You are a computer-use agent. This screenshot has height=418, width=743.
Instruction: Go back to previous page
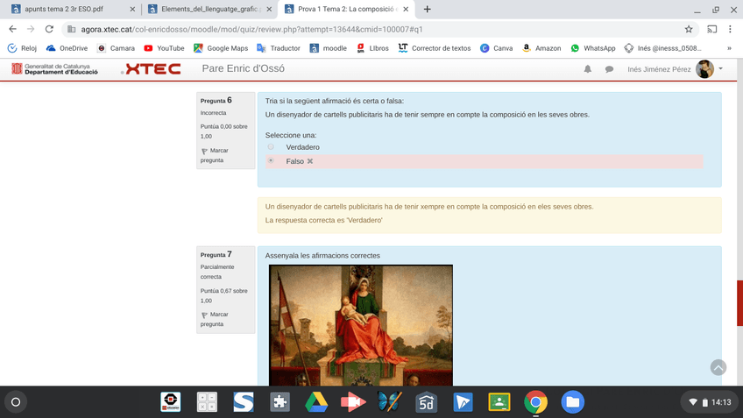[x=13, y=29]
